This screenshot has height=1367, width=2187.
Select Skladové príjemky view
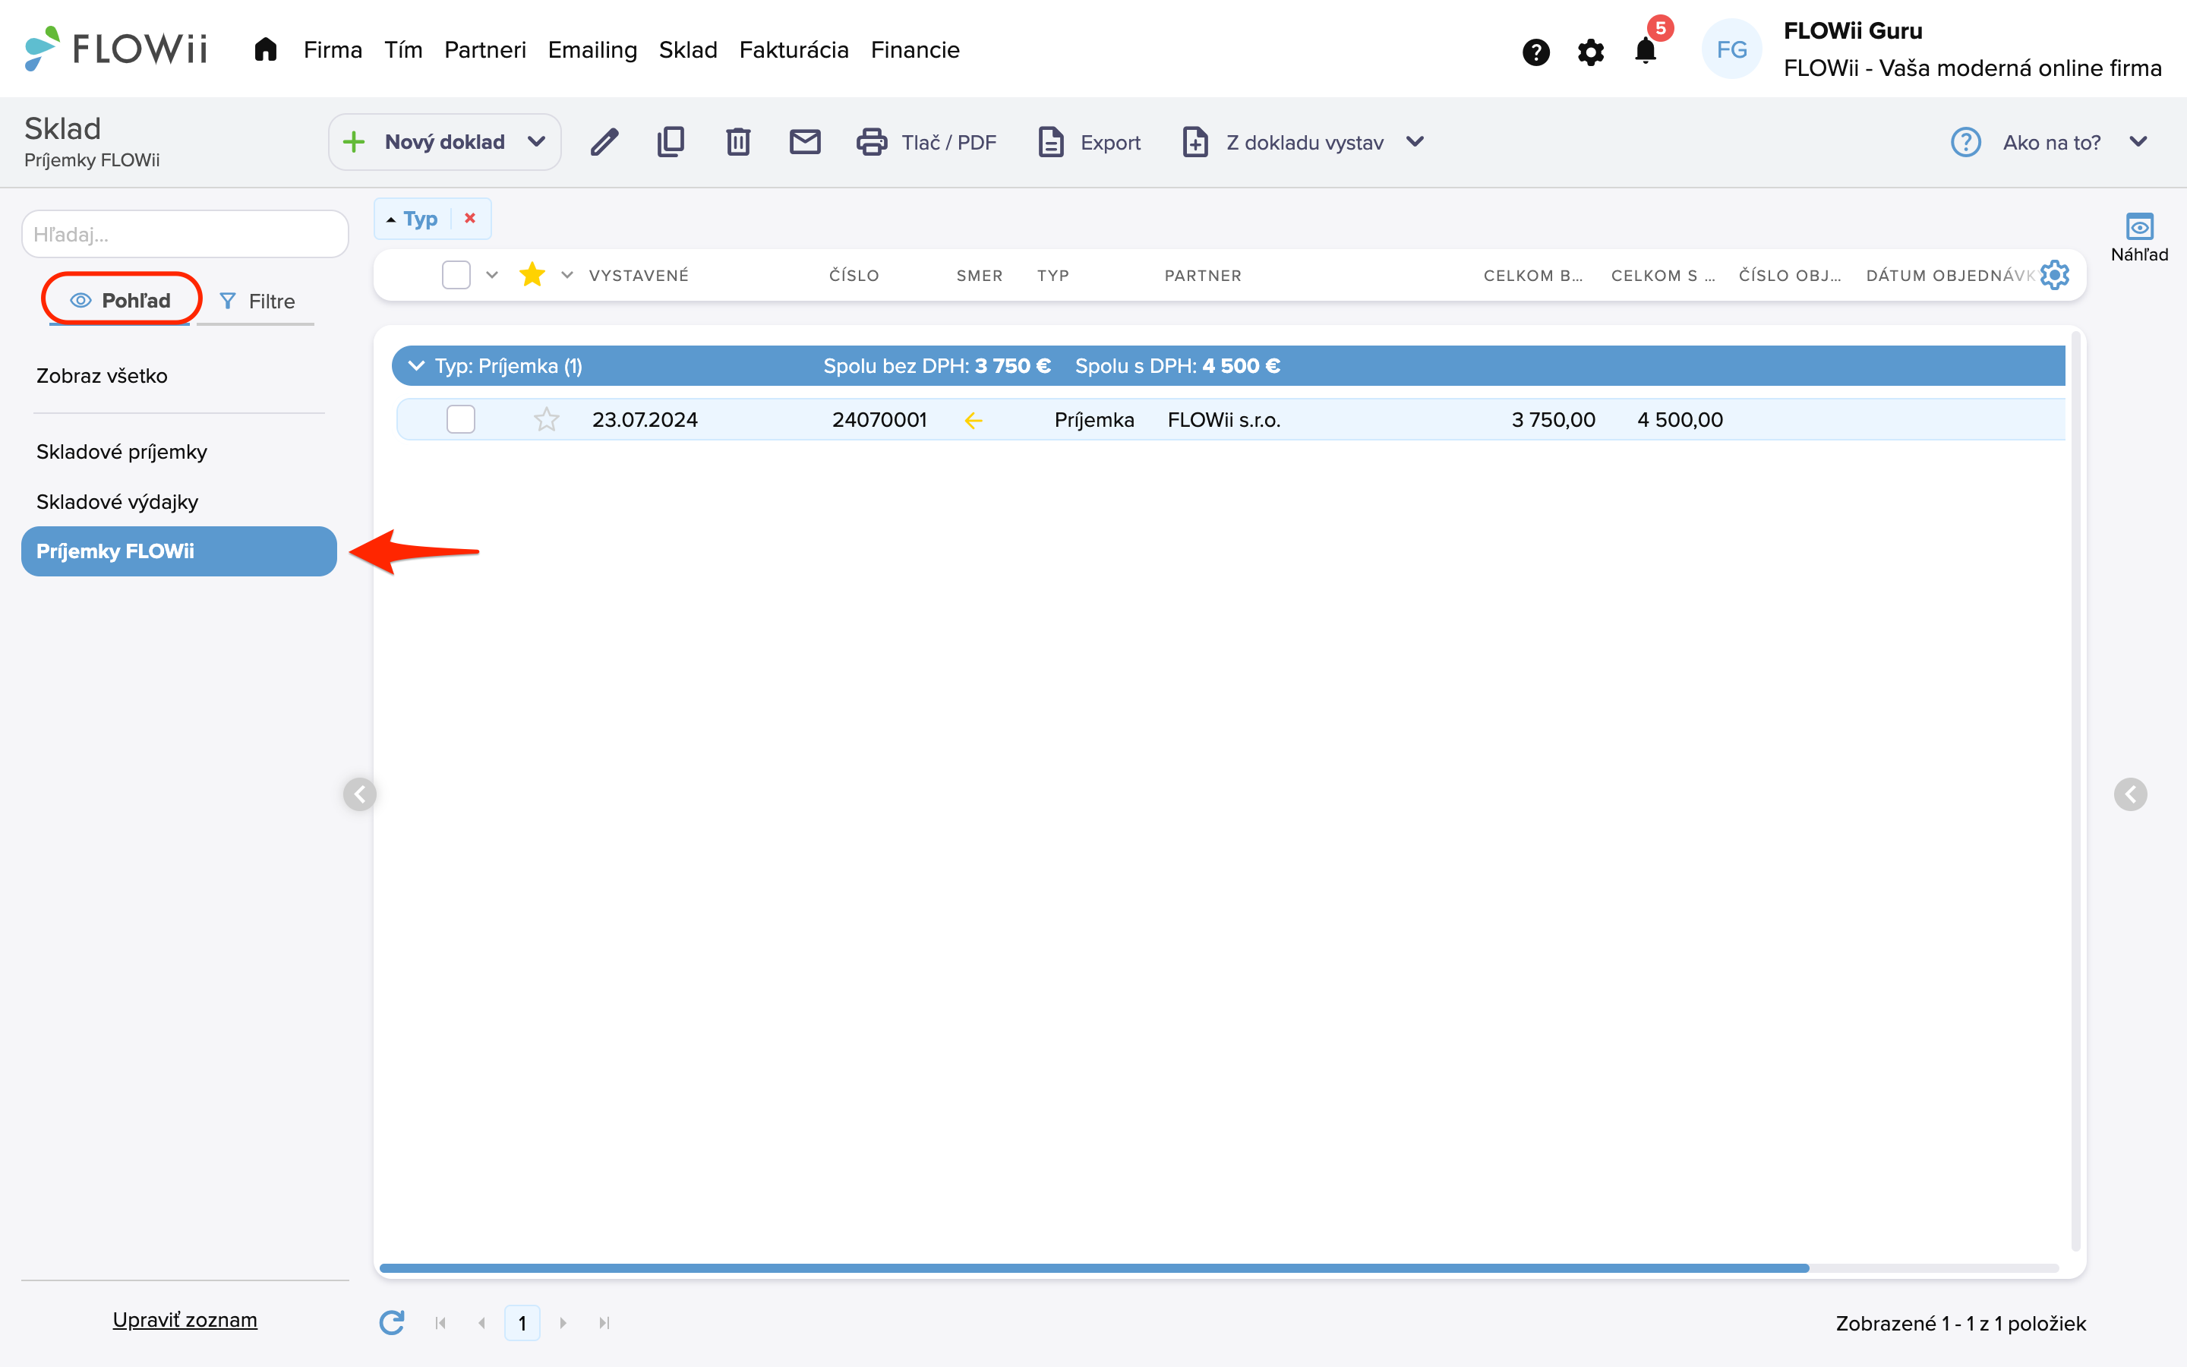(121, 452)
